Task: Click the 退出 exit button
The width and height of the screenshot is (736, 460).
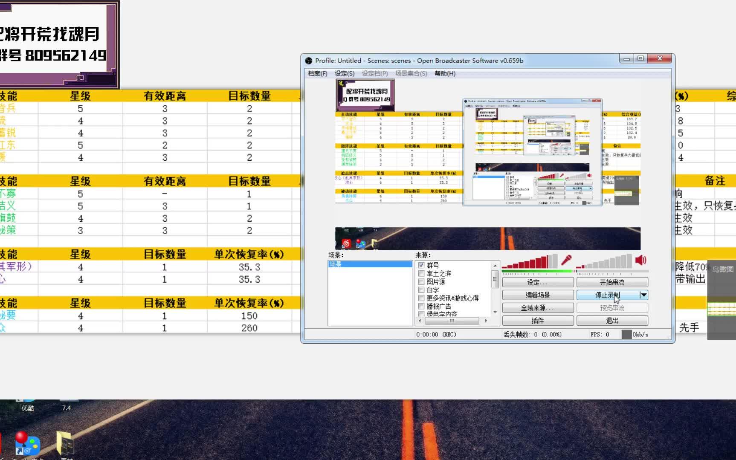Action: click(x=612, y=321)
